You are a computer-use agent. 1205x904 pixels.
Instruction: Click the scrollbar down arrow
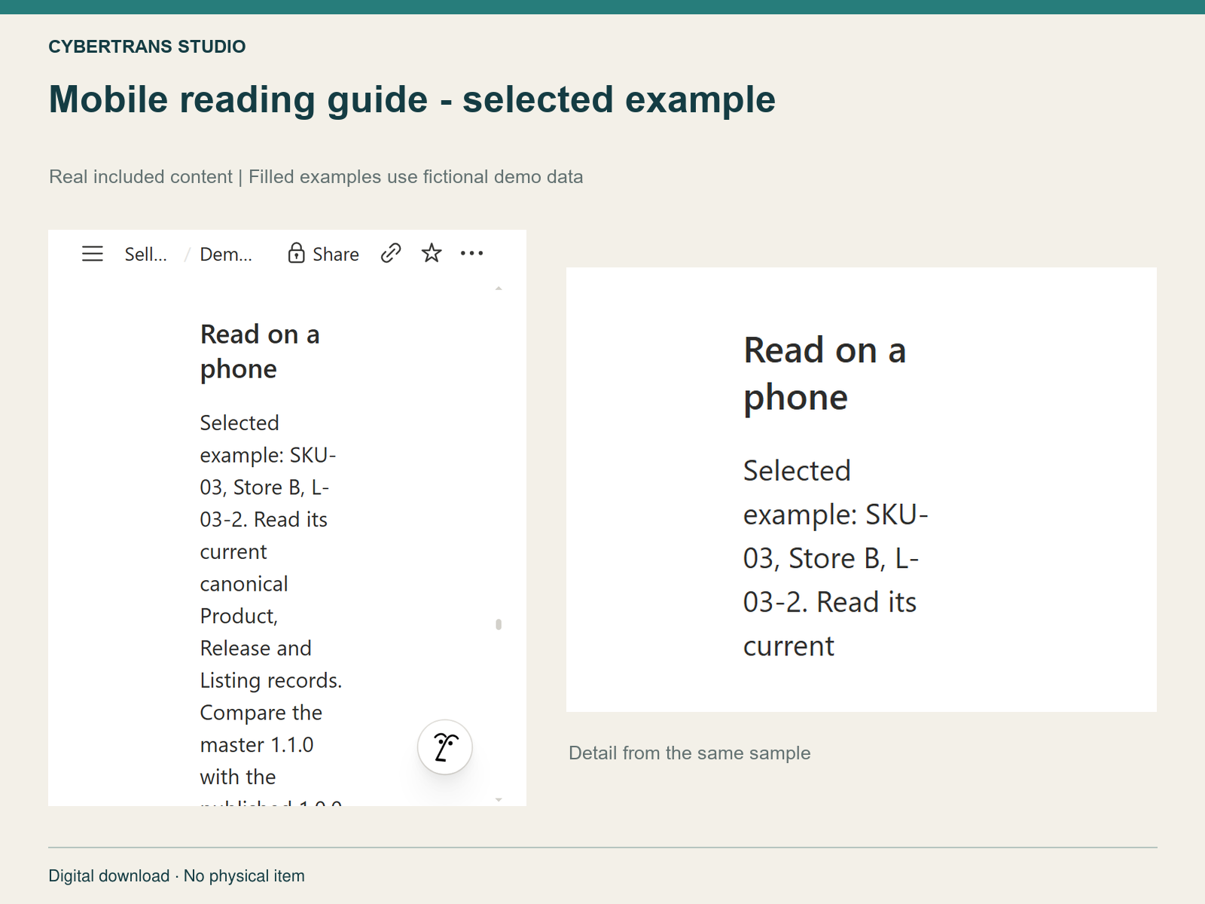click(499, 799)
